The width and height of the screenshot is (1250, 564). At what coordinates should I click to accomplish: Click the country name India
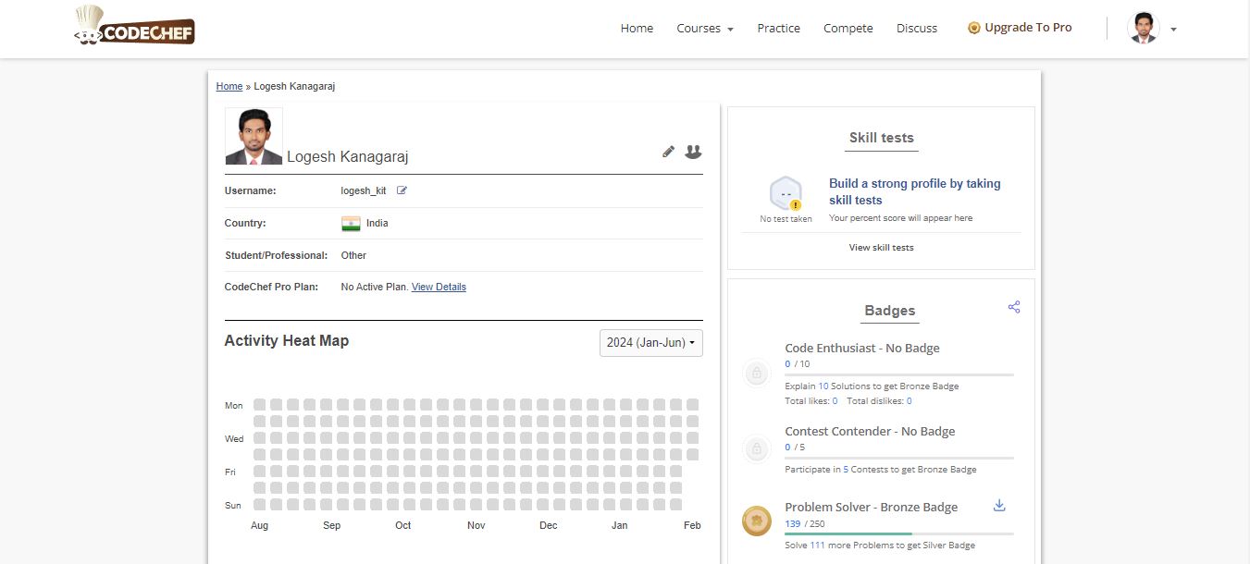(x=377, y=223)
